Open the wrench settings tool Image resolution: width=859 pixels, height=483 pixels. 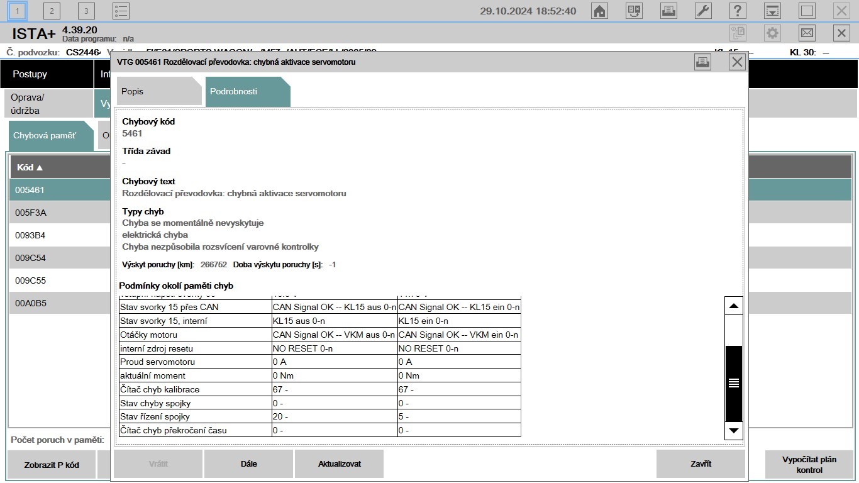tap(703, 11)
